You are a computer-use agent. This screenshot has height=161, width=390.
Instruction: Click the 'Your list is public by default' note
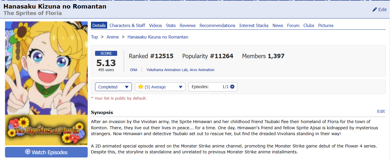pos(119,98)
